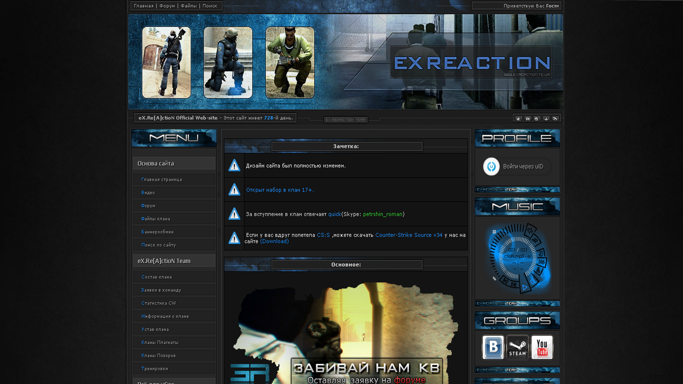Follow the CS:S link in the note
This screenshot has width=683, height=384.
pyautogui.click(x=323, y=235)
